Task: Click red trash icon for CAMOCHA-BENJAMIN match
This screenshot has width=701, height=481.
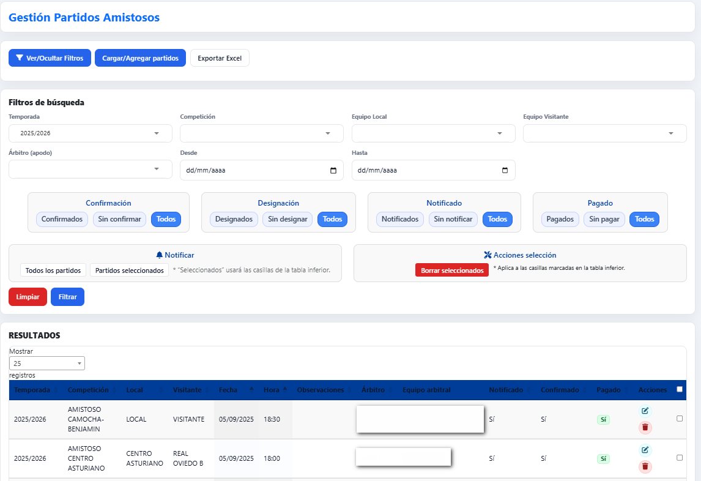Action: click(x=645, y=428)
